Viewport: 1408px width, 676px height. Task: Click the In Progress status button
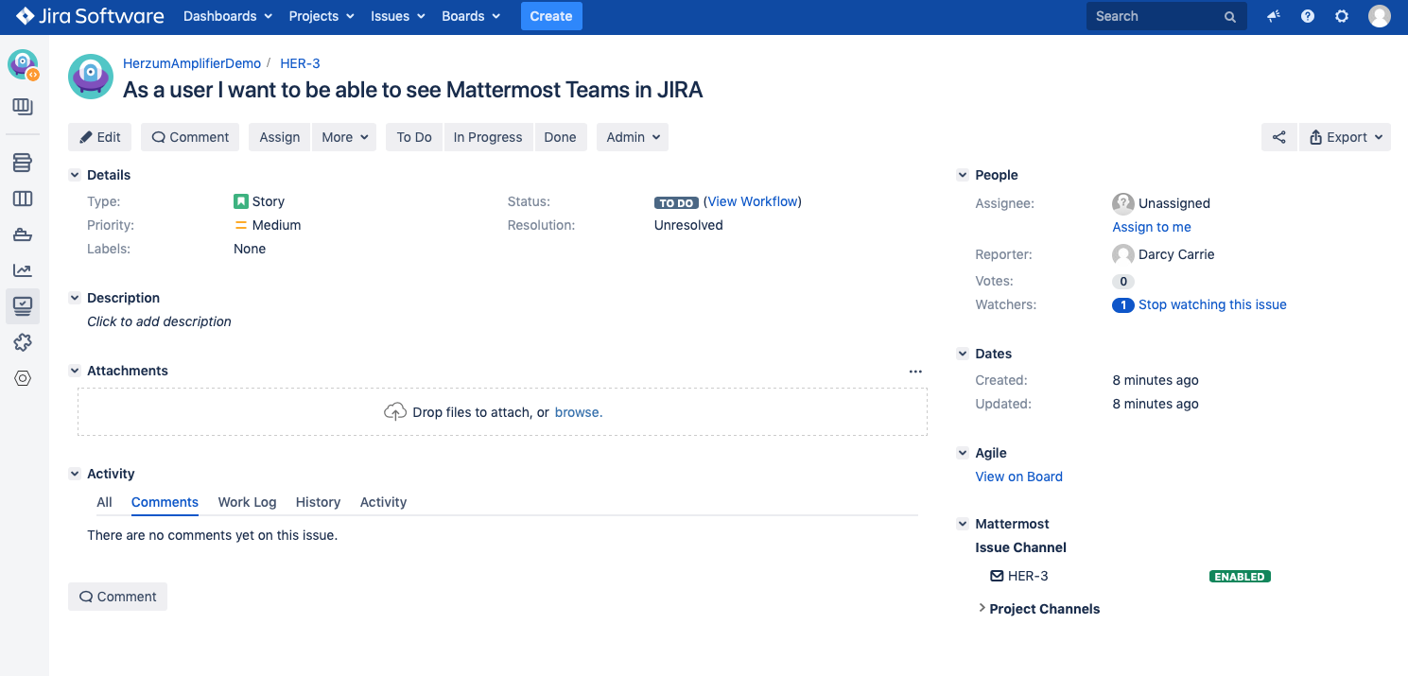[487, 137]
